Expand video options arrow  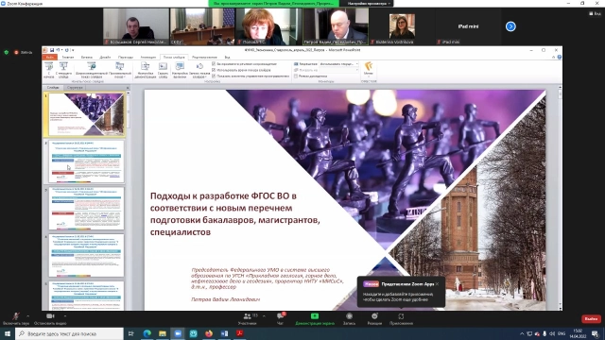(65, 315)
